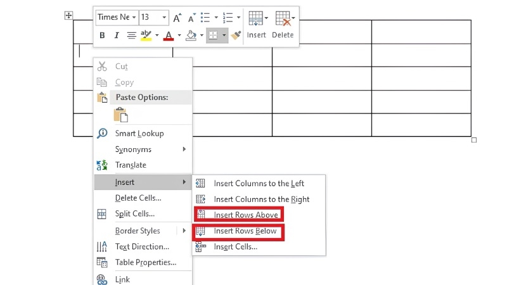Apply the red font color
Viewport: 507px width, 285px height.
click(169, 35)
